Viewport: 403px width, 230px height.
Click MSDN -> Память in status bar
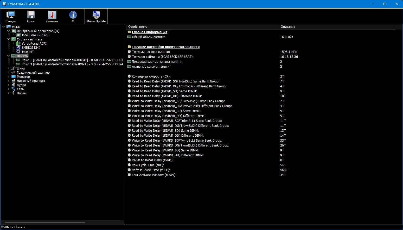point(13,227)
